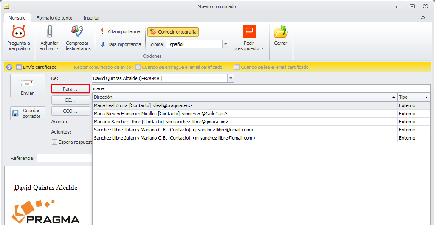Click the Adjuntar archivo paperclip icon
This screenshot has width=435, height=225.
[49, 32]
